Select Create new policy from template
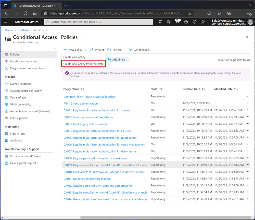Screen dimensions: 255x220 click(83, 63)
